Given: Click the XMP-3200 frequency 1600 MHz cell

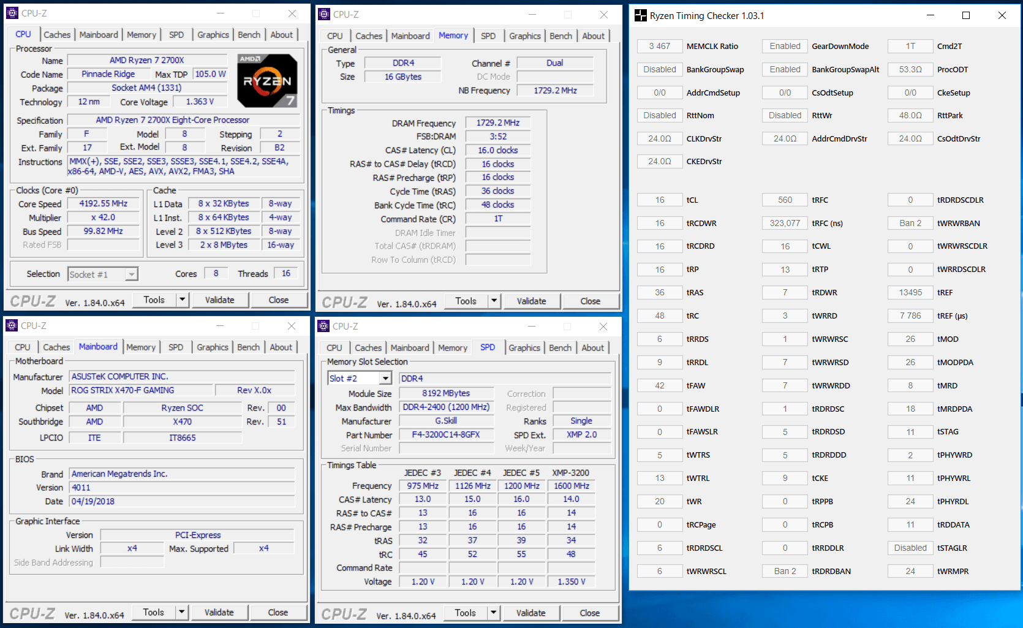Looking at the screenshot, I should (x=572, y=486).
